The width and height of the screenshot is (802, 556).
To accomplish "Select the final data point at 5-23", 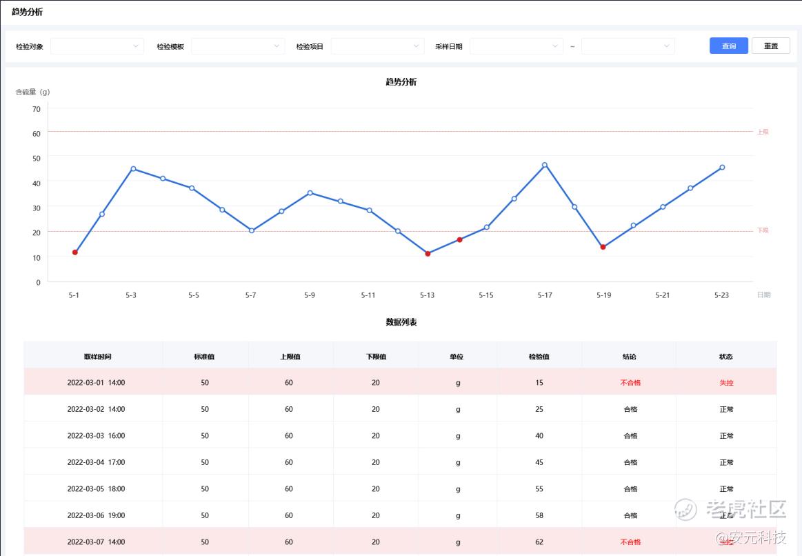I will coord(722,167).
